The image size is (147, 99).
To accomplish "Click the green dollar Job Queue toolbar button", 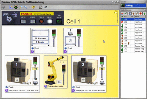I will (144, 13).
